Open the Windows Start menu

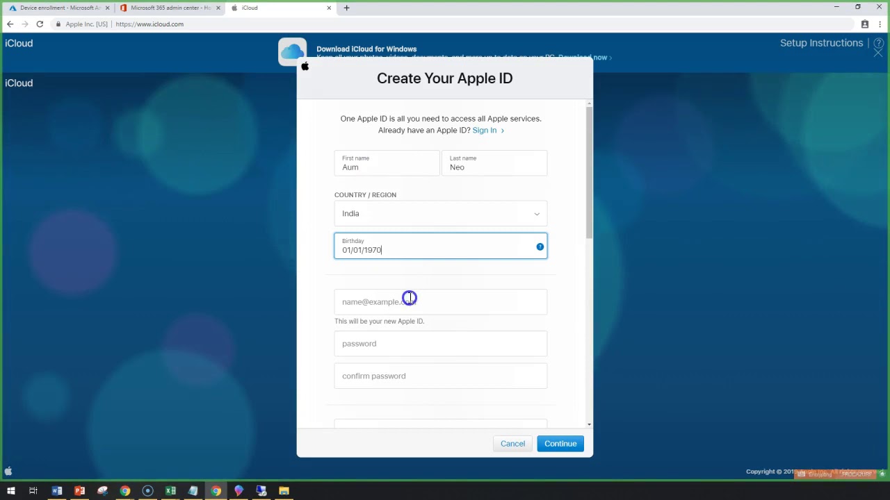coord(10,491)
